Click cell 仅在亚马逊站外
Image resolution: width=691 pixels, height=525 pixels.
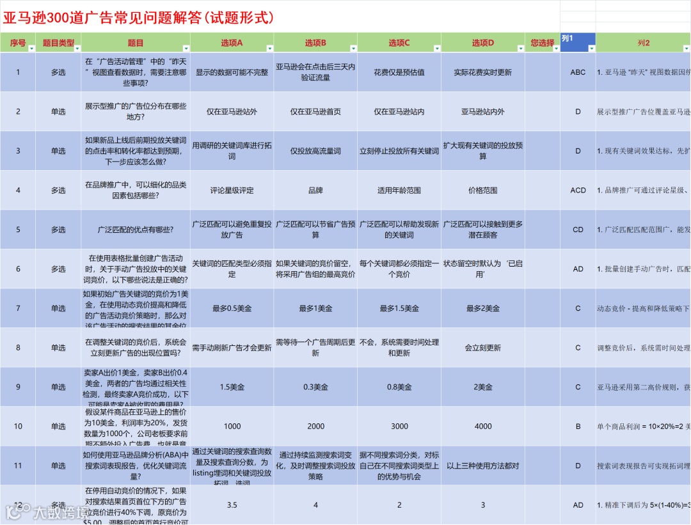tap(232, 111)
